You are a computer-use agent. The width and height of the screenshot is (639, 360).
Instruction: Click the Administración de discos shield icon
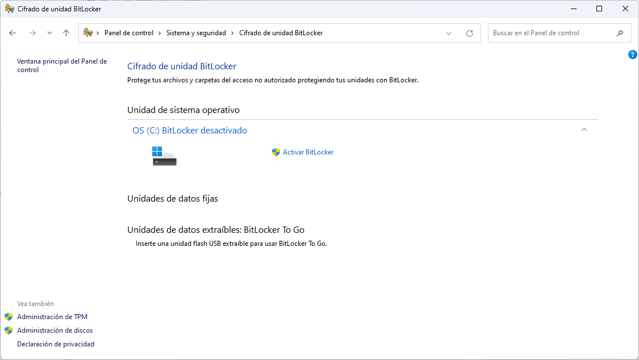click(10, 330)
